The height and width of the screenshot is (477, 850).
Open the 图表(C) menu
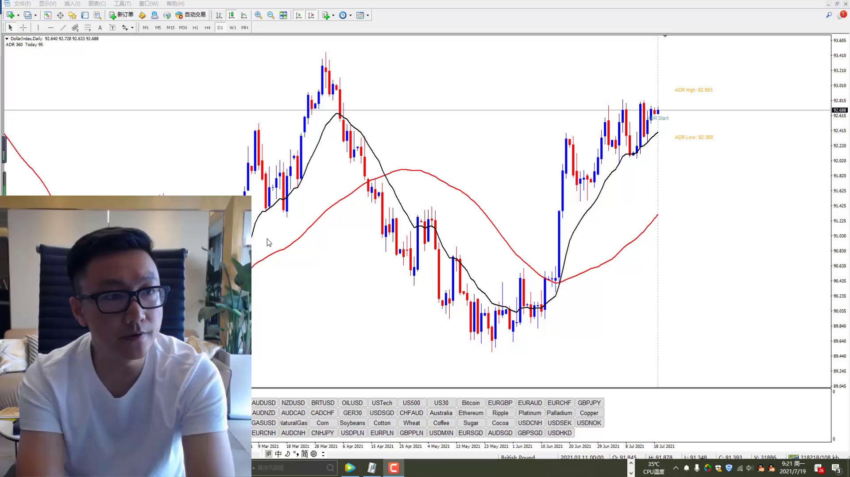[97, 4]
